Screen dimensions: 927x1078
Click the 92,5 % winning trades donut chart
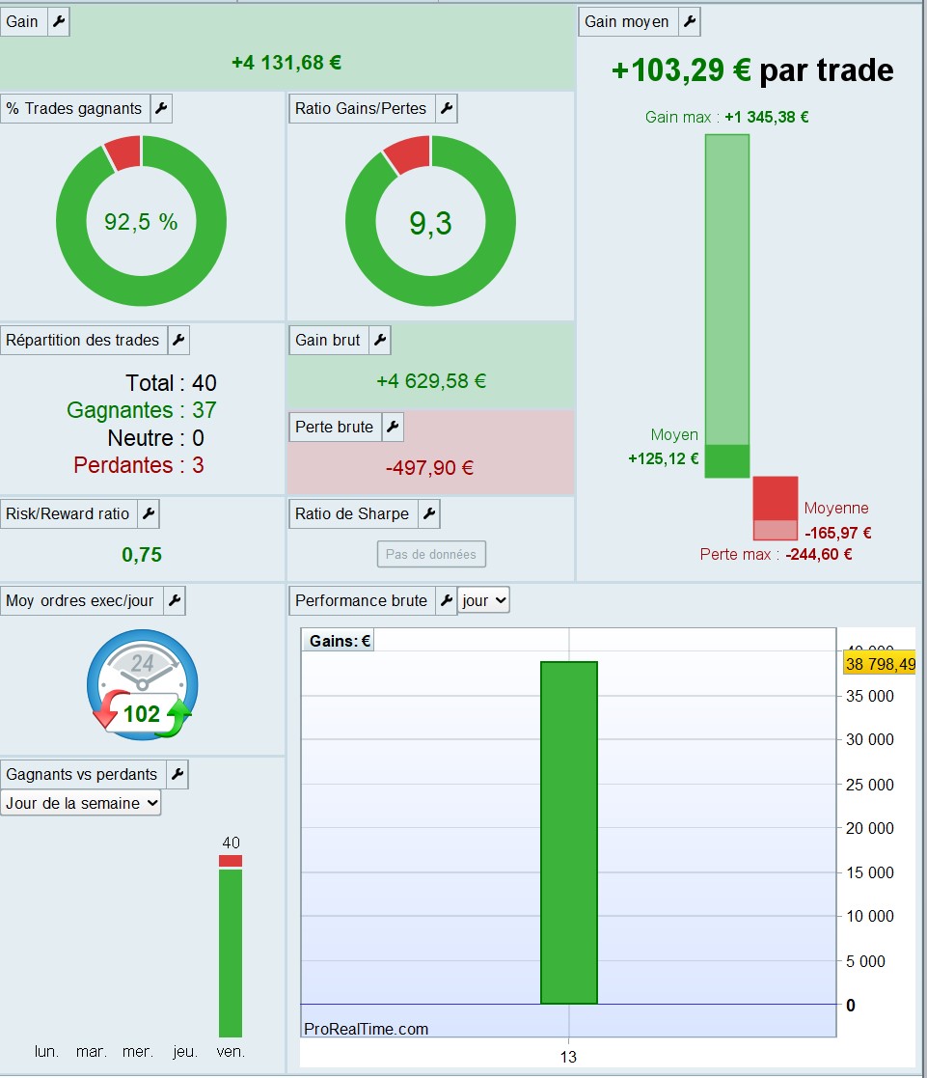141,221
